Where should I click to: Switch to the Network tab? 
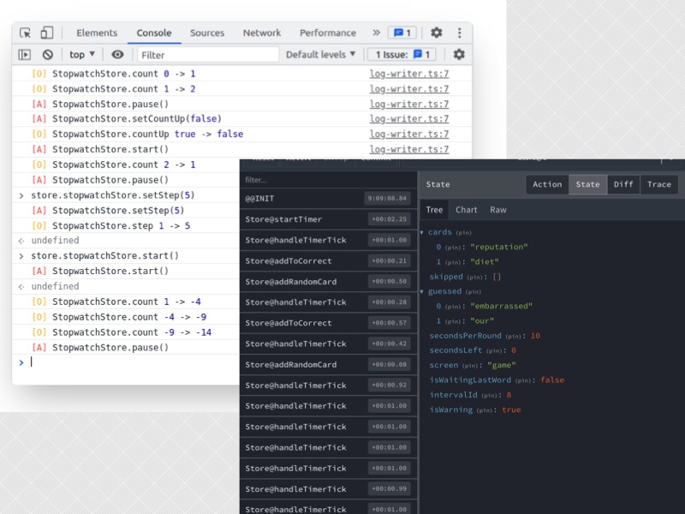pos(262,33)
